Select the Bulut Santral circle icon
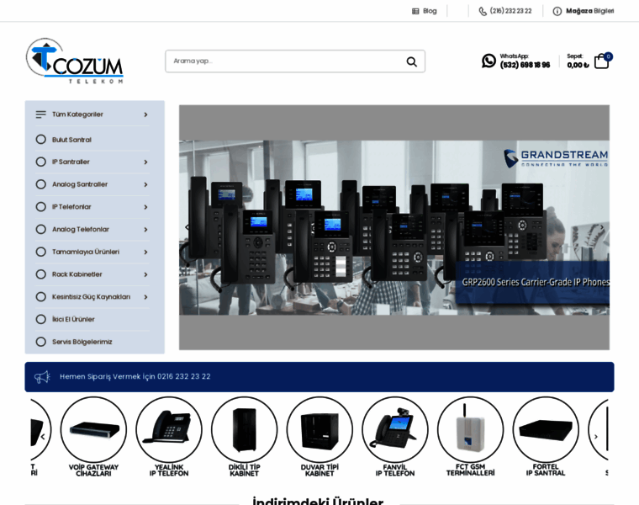The height and width of the screenshot is (505, 639). (40, 140)
